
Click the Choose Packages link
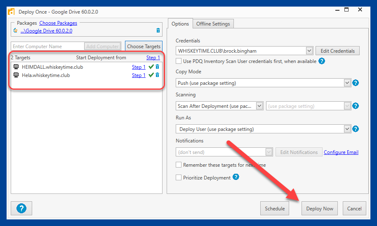58,23
